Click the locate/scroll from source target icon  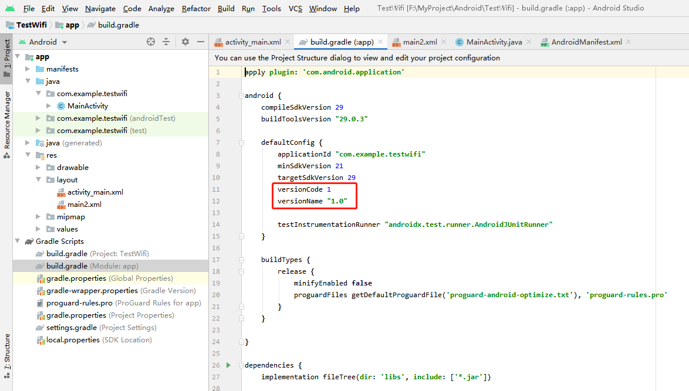(x=151, y=42)
